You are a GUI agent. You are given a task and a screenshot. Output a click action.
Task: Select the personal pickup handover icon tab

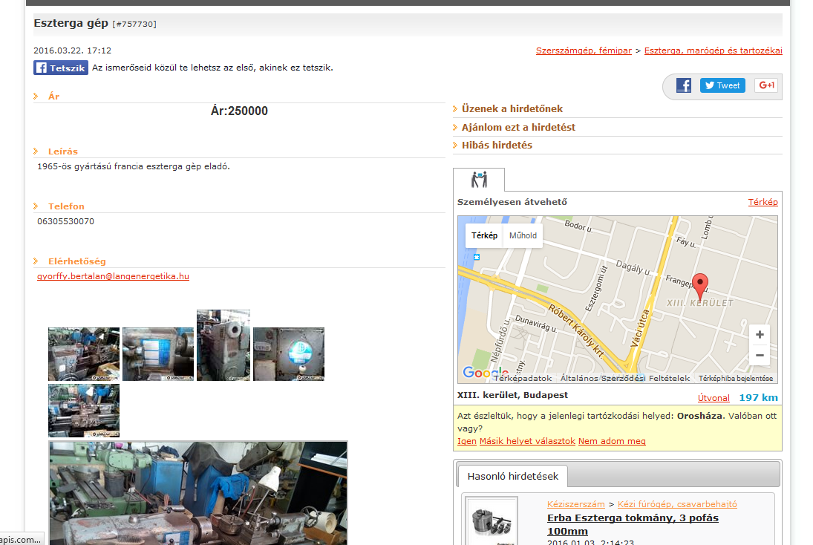coord(479,180)
